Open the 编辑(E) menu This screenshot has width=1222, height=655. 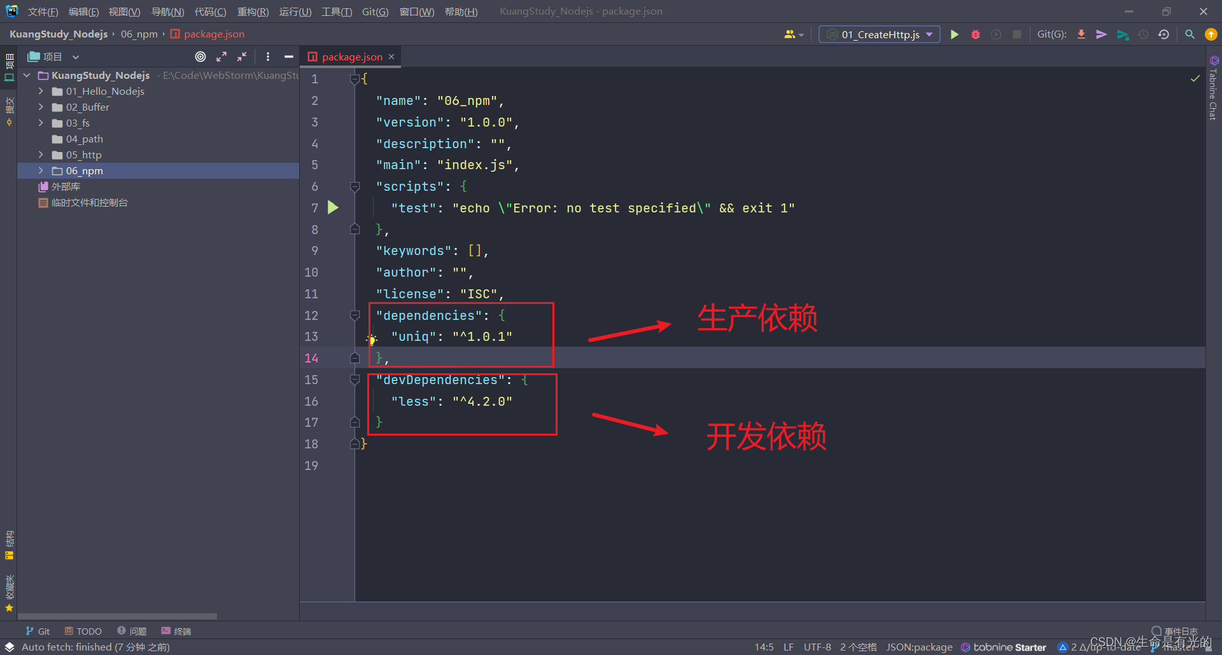83,11
